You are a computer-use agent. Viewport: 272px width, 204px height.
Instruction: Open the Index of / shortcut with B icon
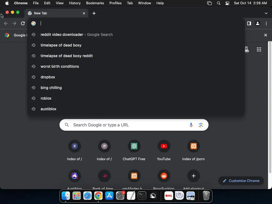pos(75,151)
